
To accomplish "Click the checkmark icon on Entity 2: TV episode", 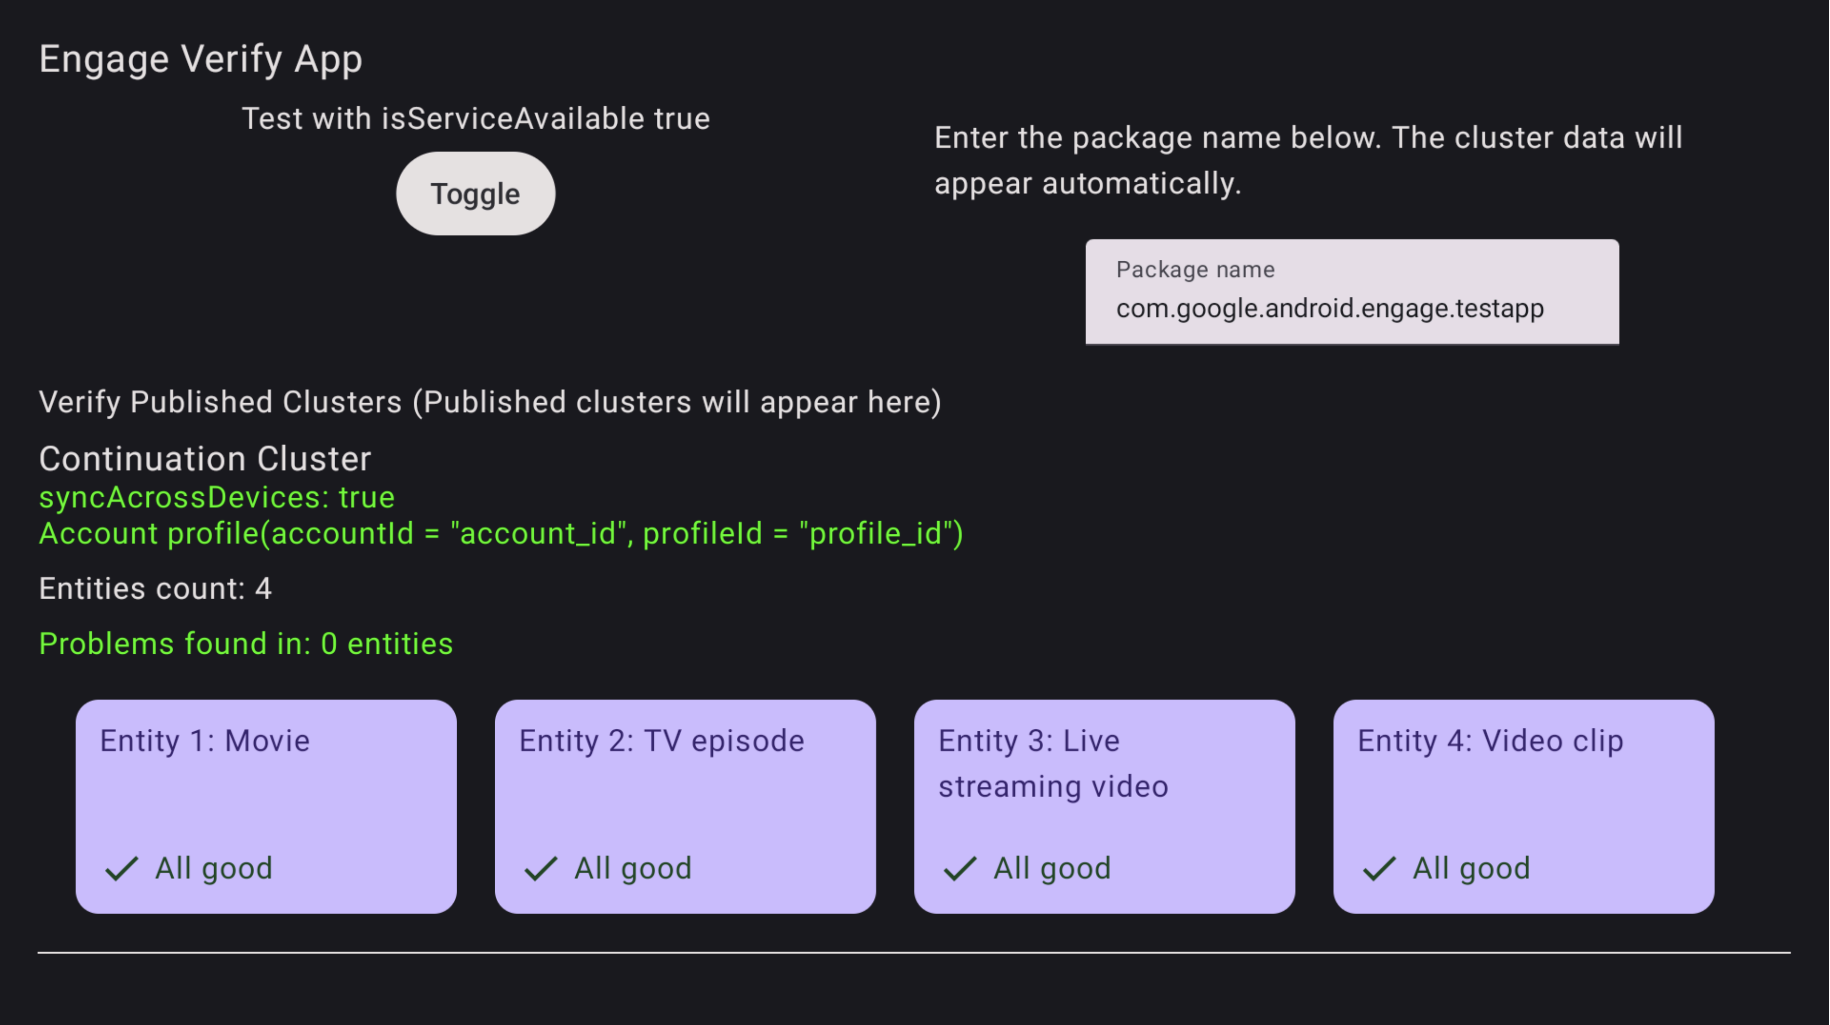I will [x=541, y=868].
